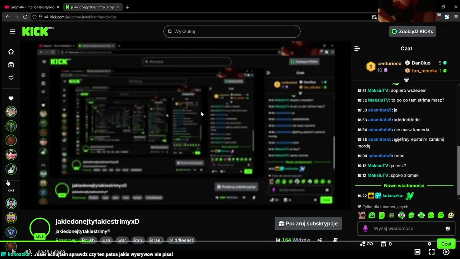This screenshot has width=460, height=259.
Task: Open chat settings gear
Action: pos(429,244)
